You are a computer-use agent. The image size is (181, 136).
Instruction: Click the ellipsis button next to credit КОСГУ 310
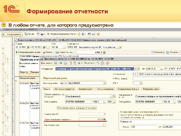click(x=114, y=102)
